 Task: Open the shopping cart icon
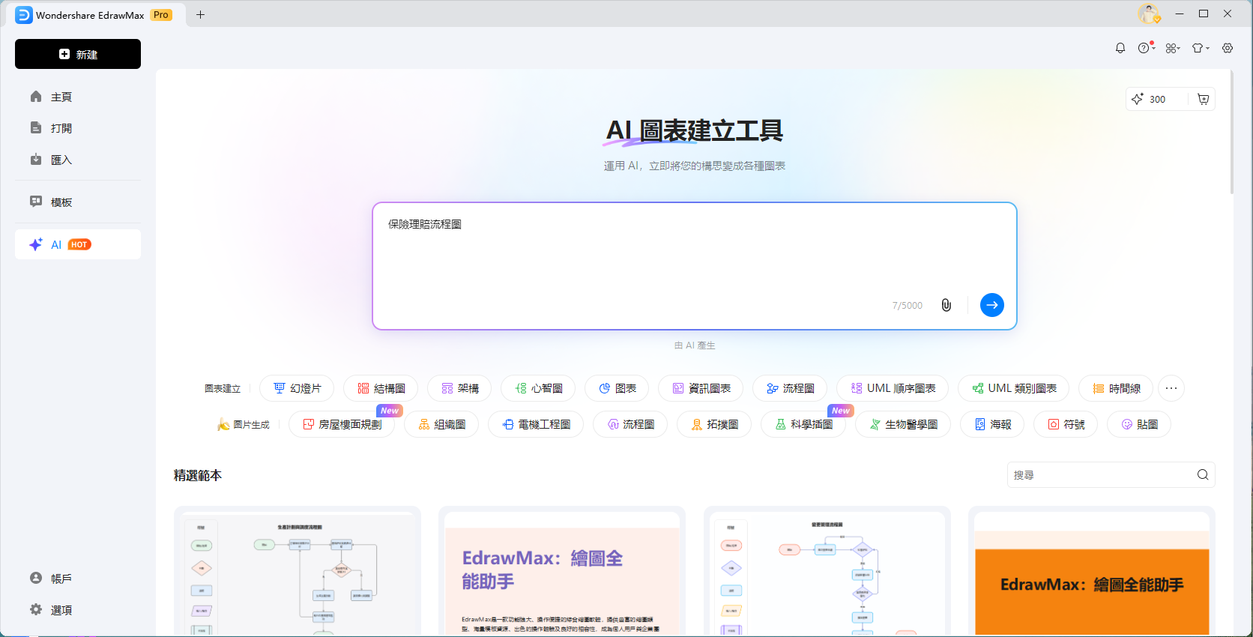[x=1203, y=99]
